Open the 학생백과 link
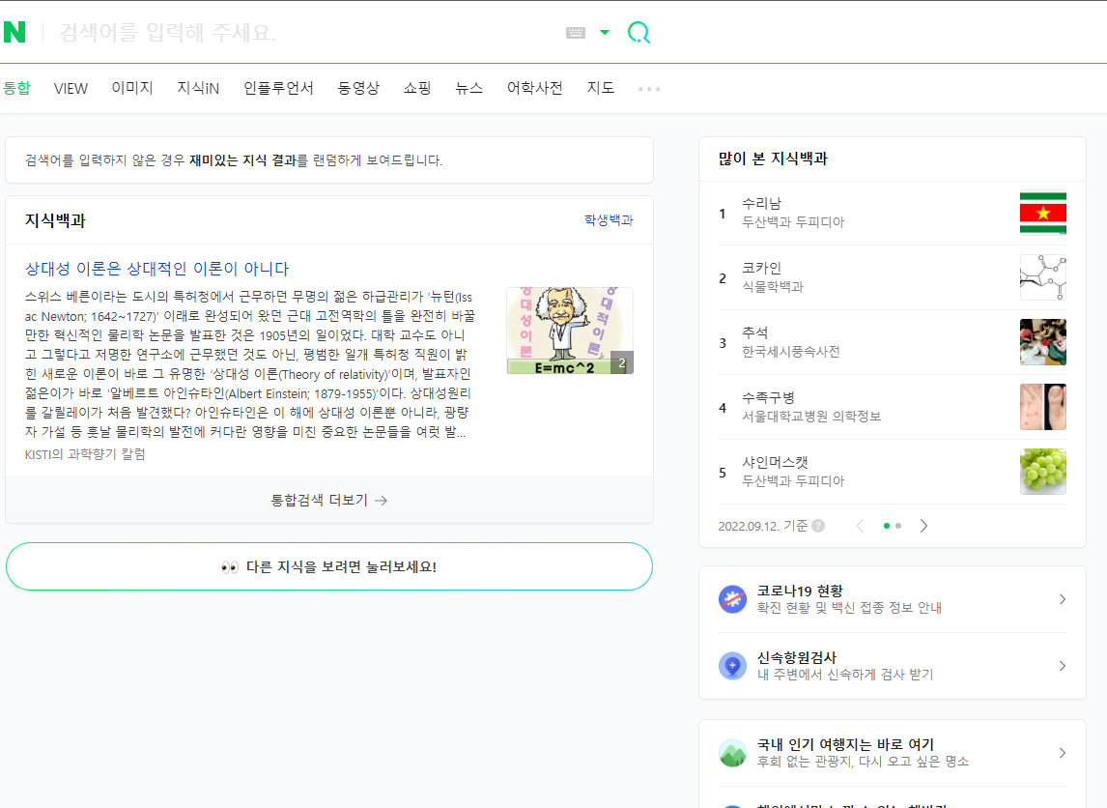The height and width of the screenshot is (808, 1107). (609, 220)
